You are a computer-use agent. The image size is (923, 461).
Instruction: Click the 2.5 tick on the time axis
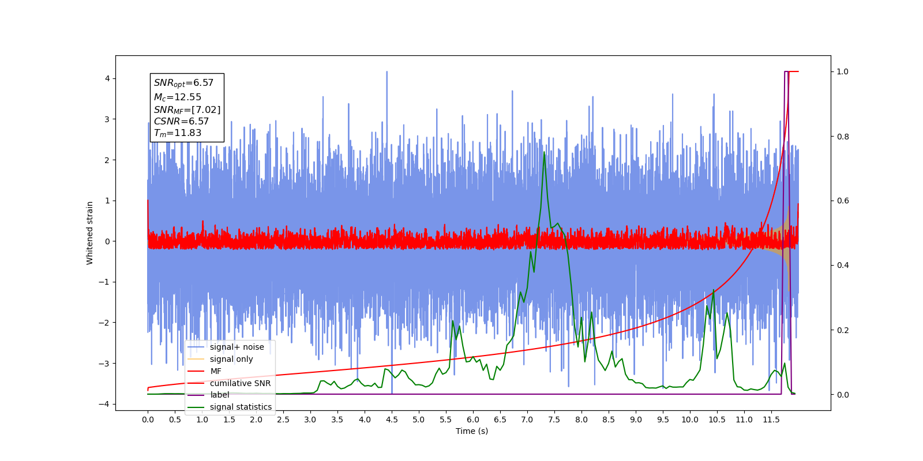coord(283,420)
